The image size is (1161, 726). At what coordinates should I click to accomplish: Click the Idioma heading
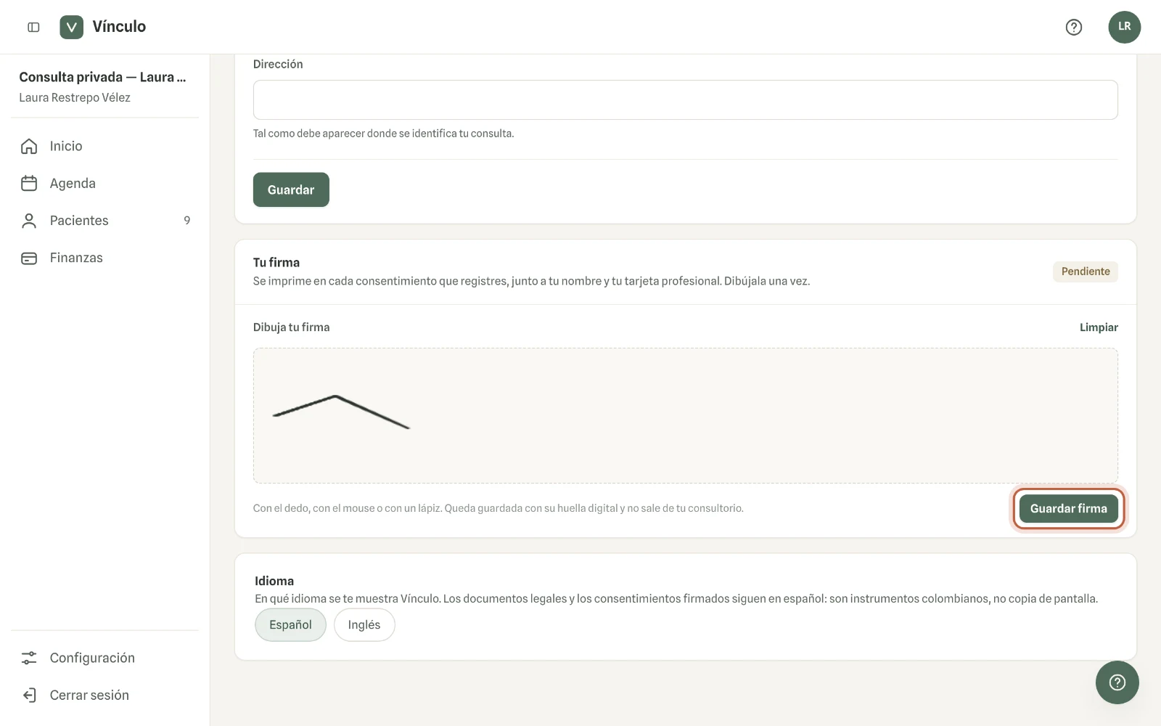(274, 581)
